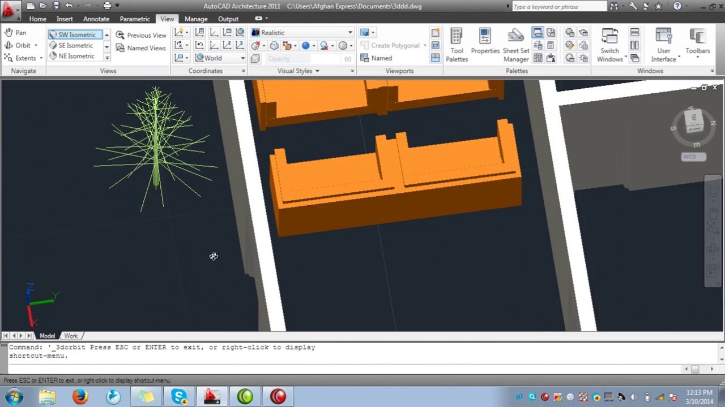Click the Plot printer icon

point(107,6)
